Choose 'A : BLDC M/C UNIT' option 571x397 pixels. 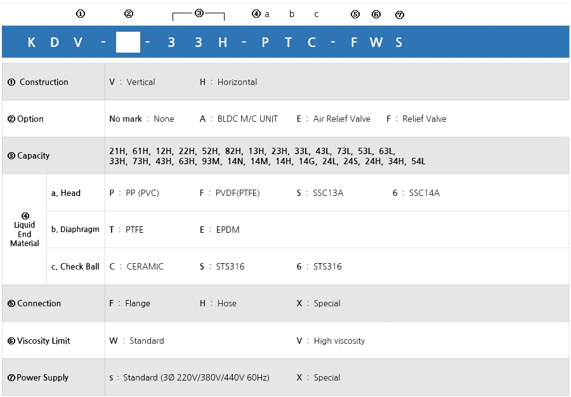pos(239,119)
